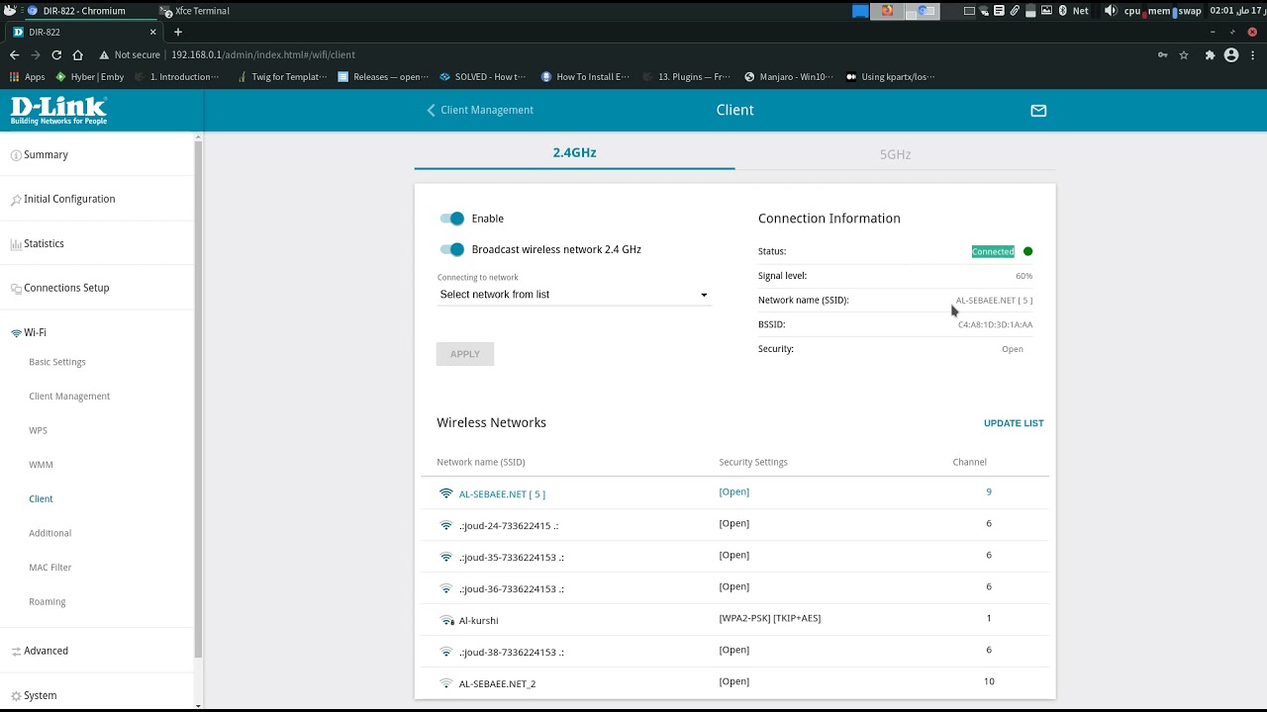Image resolution: width=1267 pixels, height=712 pixels.
Task: Click the Bluetooth icon in system panel
Action: tap(1062, 11)
